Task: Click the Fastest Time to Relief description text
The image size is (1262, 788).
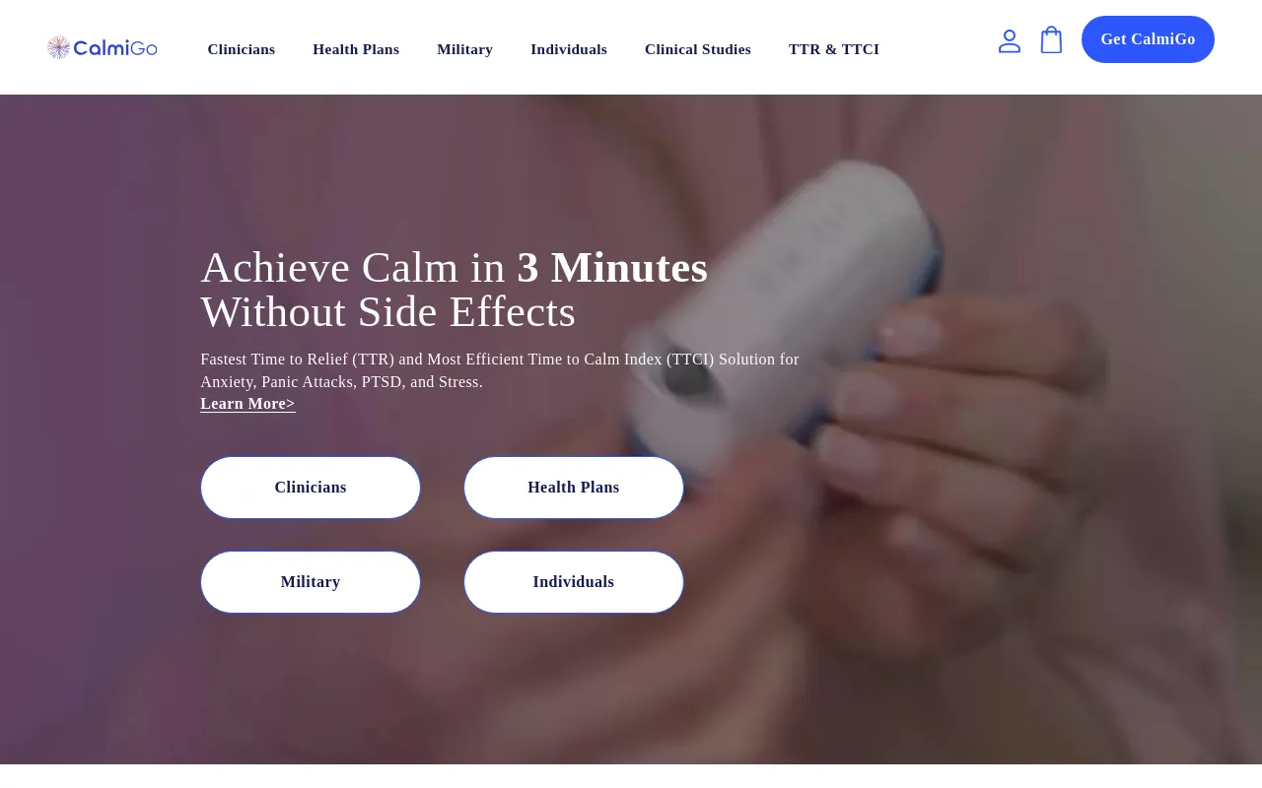Action: [500, 370]
